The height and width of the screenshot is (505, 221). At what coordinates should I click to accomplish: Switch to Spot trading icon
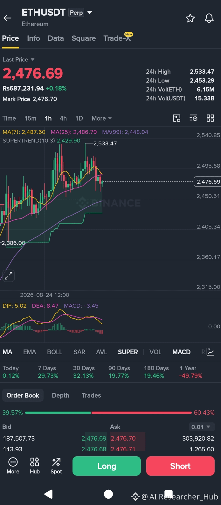coord(56,466)
